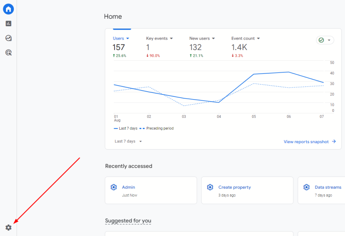Screen dimensions: 345x236
Task: Open the Reports bar chart icon
Action: pos(8,23)
